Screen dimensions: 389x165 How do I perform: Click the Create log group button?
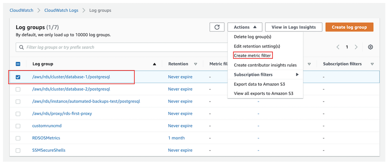[349, 27]
